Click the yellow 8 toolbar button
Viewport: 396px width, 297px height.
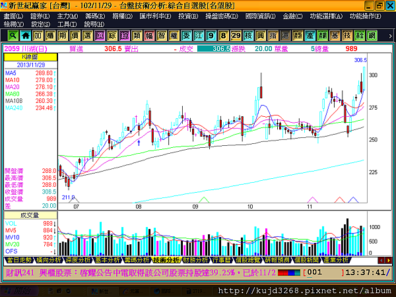click(224, 36)
